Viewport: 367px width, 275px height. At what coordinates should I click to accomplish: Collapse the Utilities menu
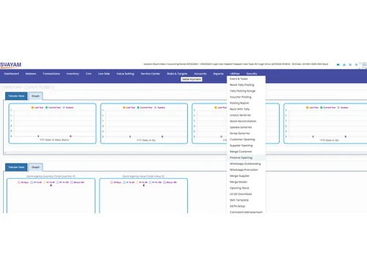tap(235, 73)
